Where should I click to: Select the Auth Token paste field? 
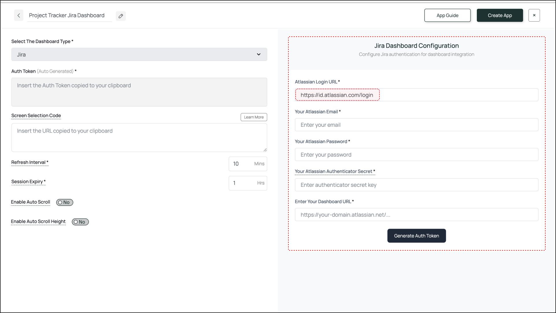pos(139,92)
